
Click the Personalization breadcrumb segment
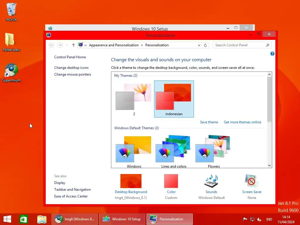[x=157, y=45]
